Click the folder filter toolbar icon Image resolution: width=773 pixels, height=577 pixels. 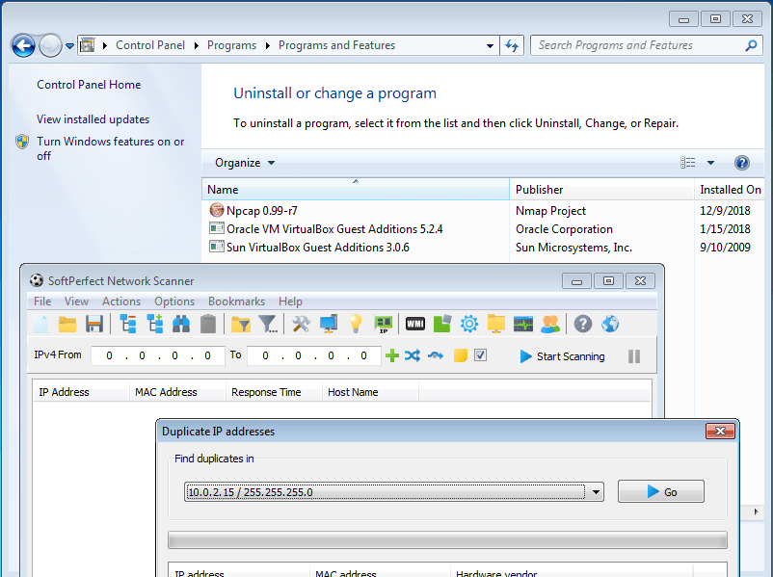click(241, 325)
